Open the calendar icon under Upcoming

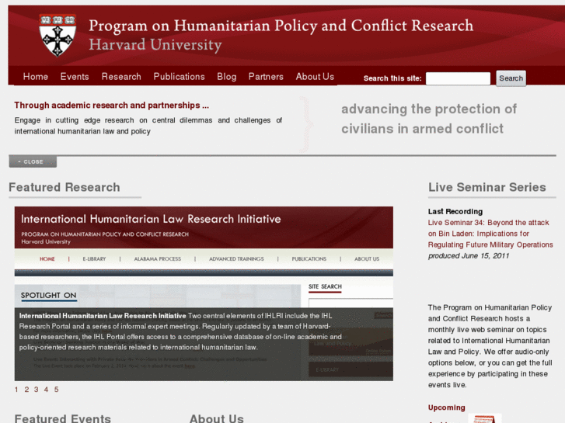point(485,418)
